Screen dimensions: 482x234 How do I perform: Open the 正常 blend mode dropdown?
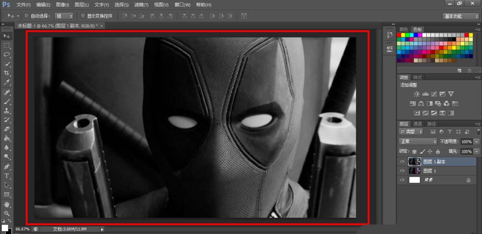pos(417,142)
